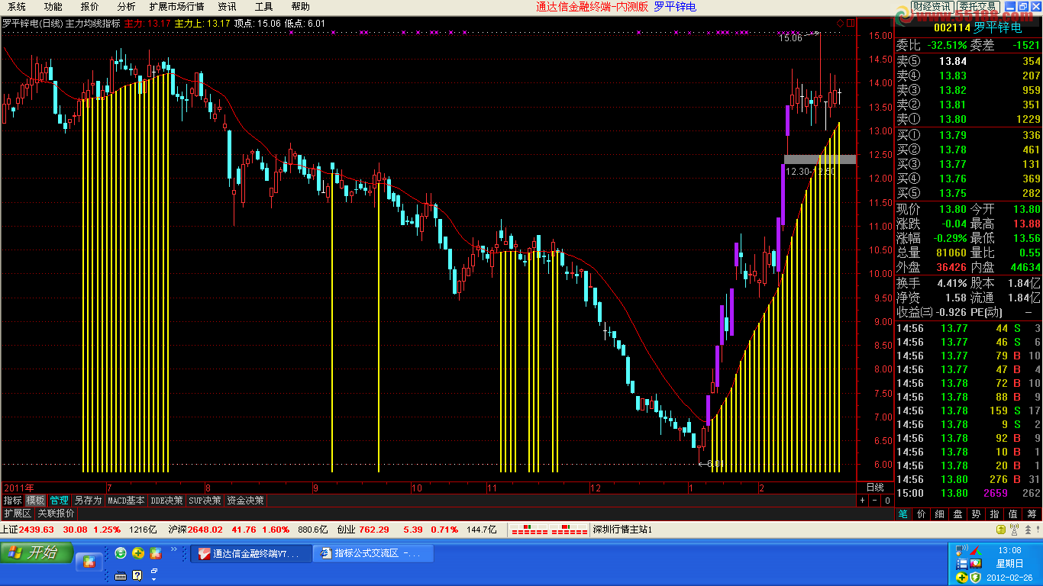This screenshot has height=586, width=1043.
Task: Select the 势 tab in quote panel
Action: coord(977,514)
